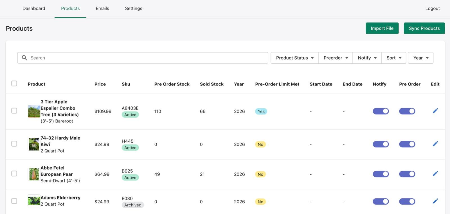Image resolution: width=450 pixels, height=214 pixels.
Task: Select the Products tab
Action: tap(70, 8)
